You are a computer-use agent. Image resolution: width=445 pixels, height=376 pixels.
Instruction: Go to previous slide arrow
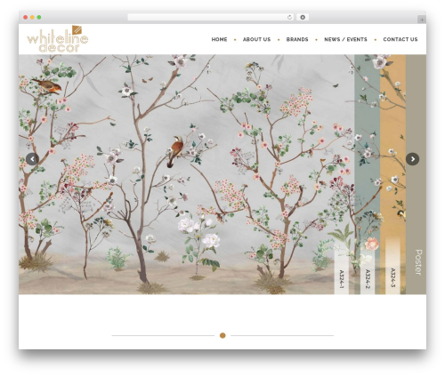coord(32,159)
